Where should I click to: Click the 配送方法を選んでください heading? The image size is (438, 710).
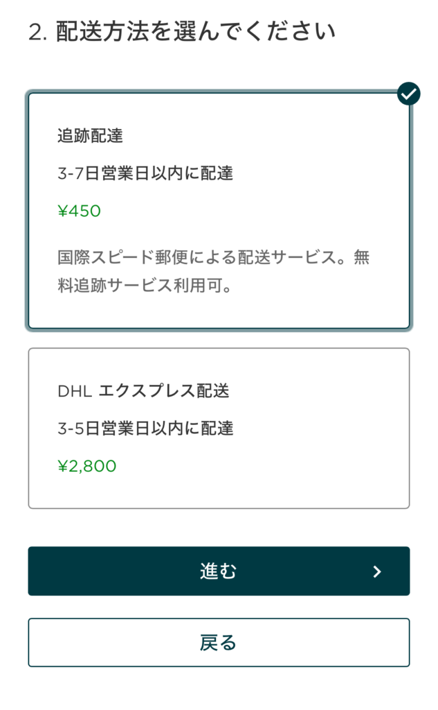tap(196, 32)
